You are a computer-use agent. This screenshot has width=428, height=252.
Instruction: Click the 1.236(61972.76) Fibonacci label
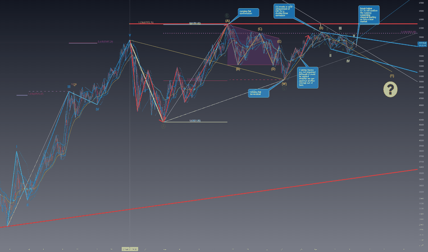click(146, 22)
